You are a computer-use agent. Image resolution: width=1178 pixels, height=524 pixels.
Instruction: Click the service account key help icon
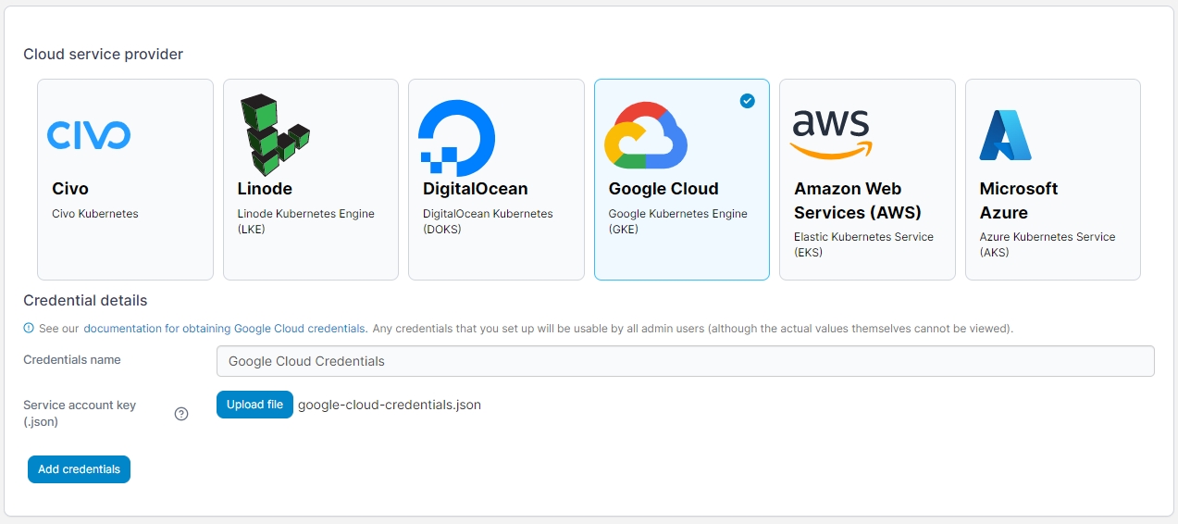tap(181, 414)
